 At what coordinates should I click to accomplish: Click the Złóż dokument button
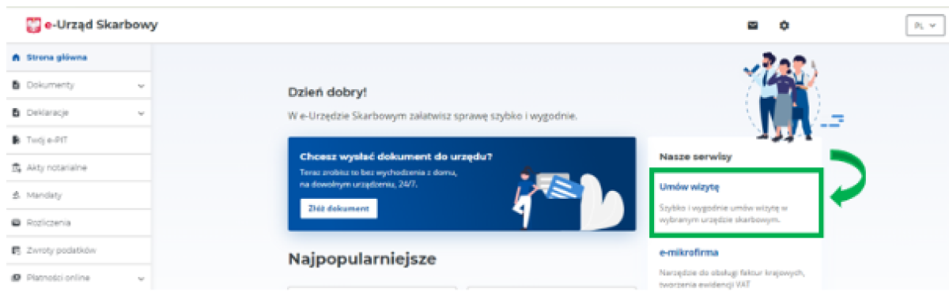338,208
